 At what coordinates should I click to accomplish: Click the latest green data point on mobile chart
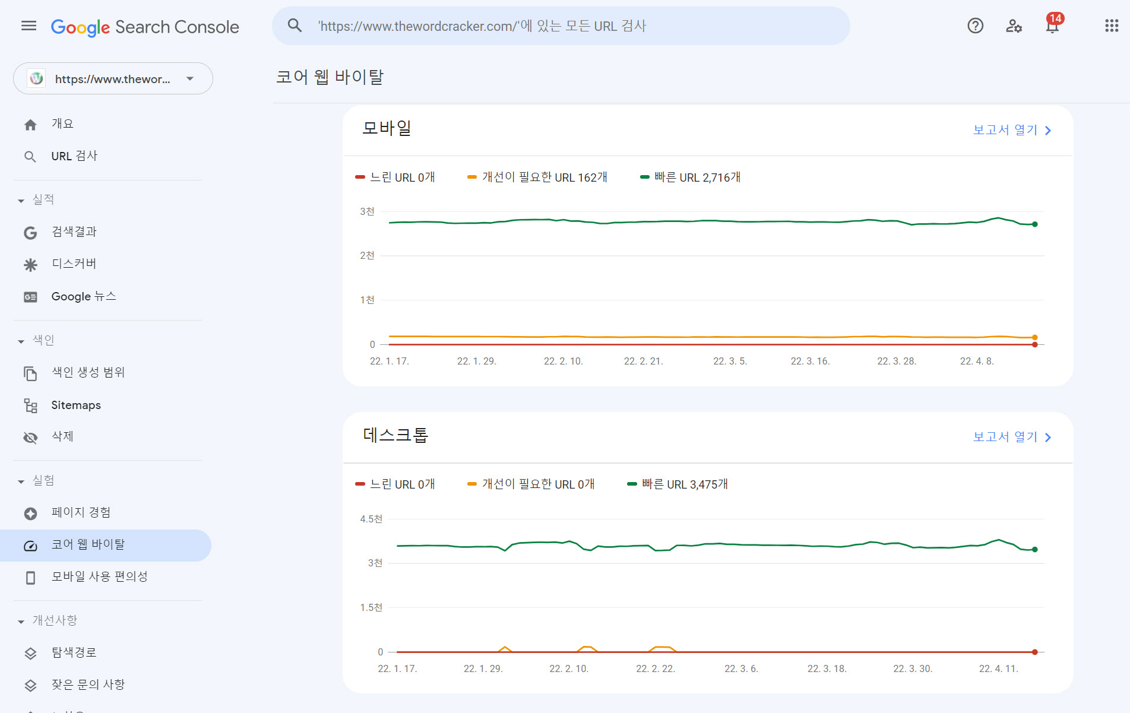coord(1034,224)
